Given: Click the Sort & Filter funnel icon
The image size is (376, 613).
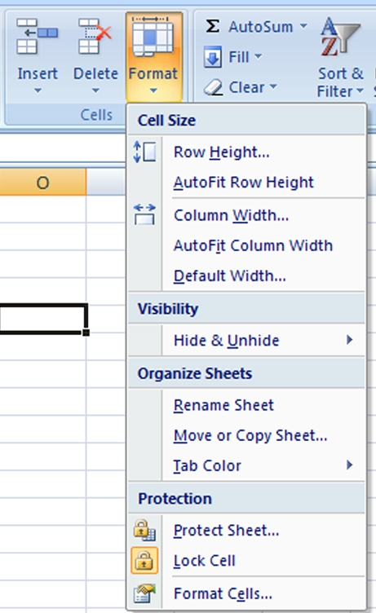Looking at the screenshot, I should [x=340, y=37].
